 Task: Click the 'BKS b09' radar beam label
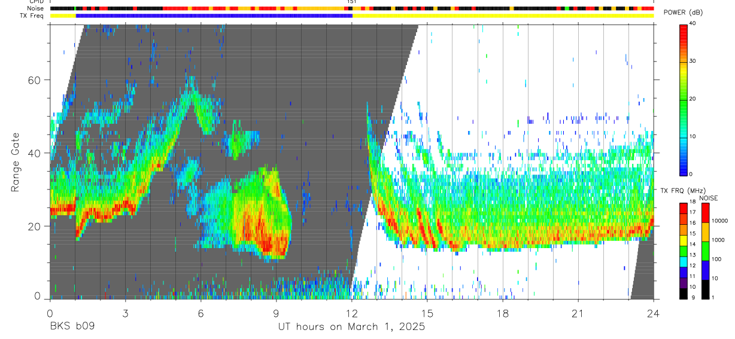(x=72, y=327)
